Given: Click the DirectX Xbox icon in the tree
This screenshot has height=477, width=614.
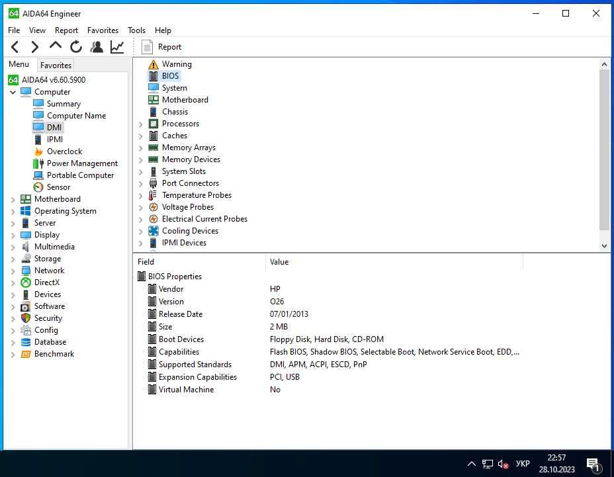Looking at the screenshot, I should pos(26,282).
